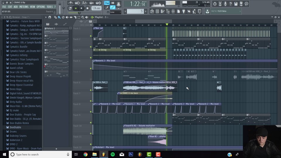This screenshot has height=158, width=281.
Task: Save the project with the floppy icon
Action: 236,4
